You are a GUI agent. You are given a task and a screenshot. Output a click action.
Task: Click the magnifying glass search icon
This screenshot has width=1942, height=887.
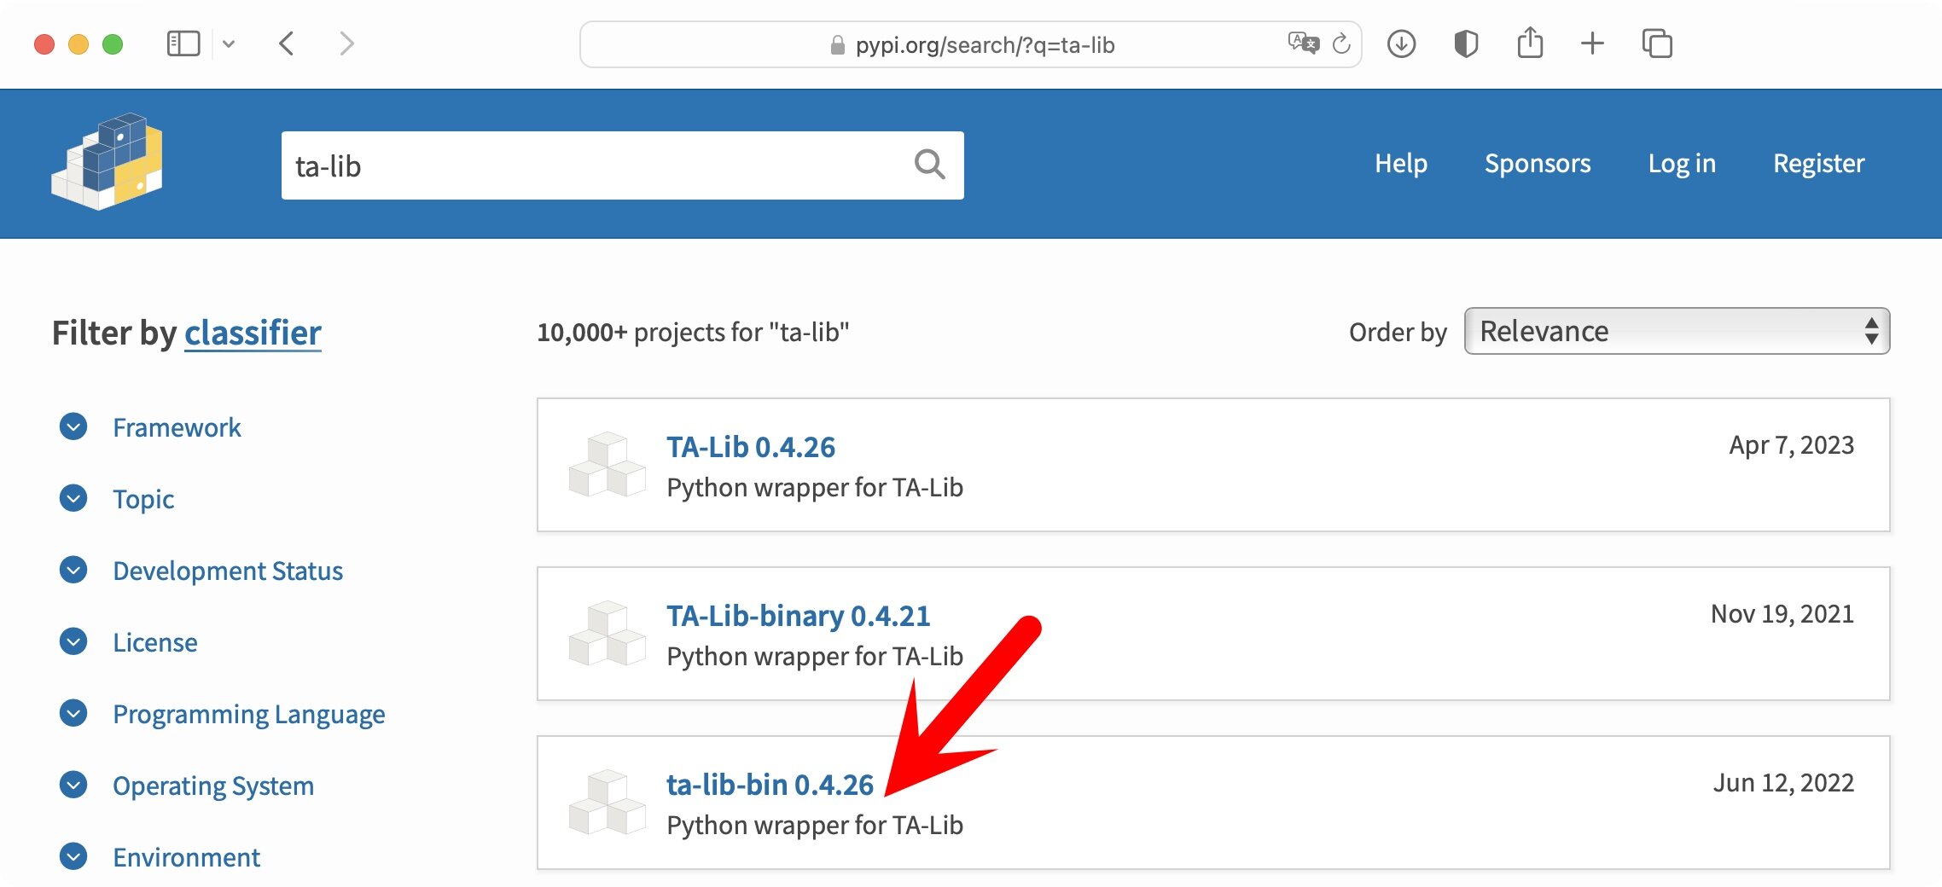point(929,164)
